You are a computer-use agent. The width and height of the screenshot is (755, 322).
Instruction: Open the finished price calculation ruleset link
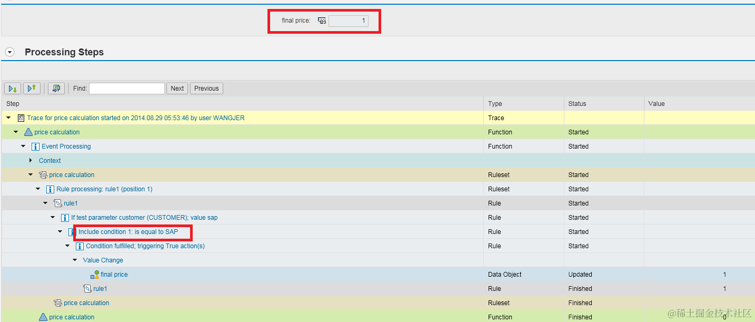coord(87,303)
